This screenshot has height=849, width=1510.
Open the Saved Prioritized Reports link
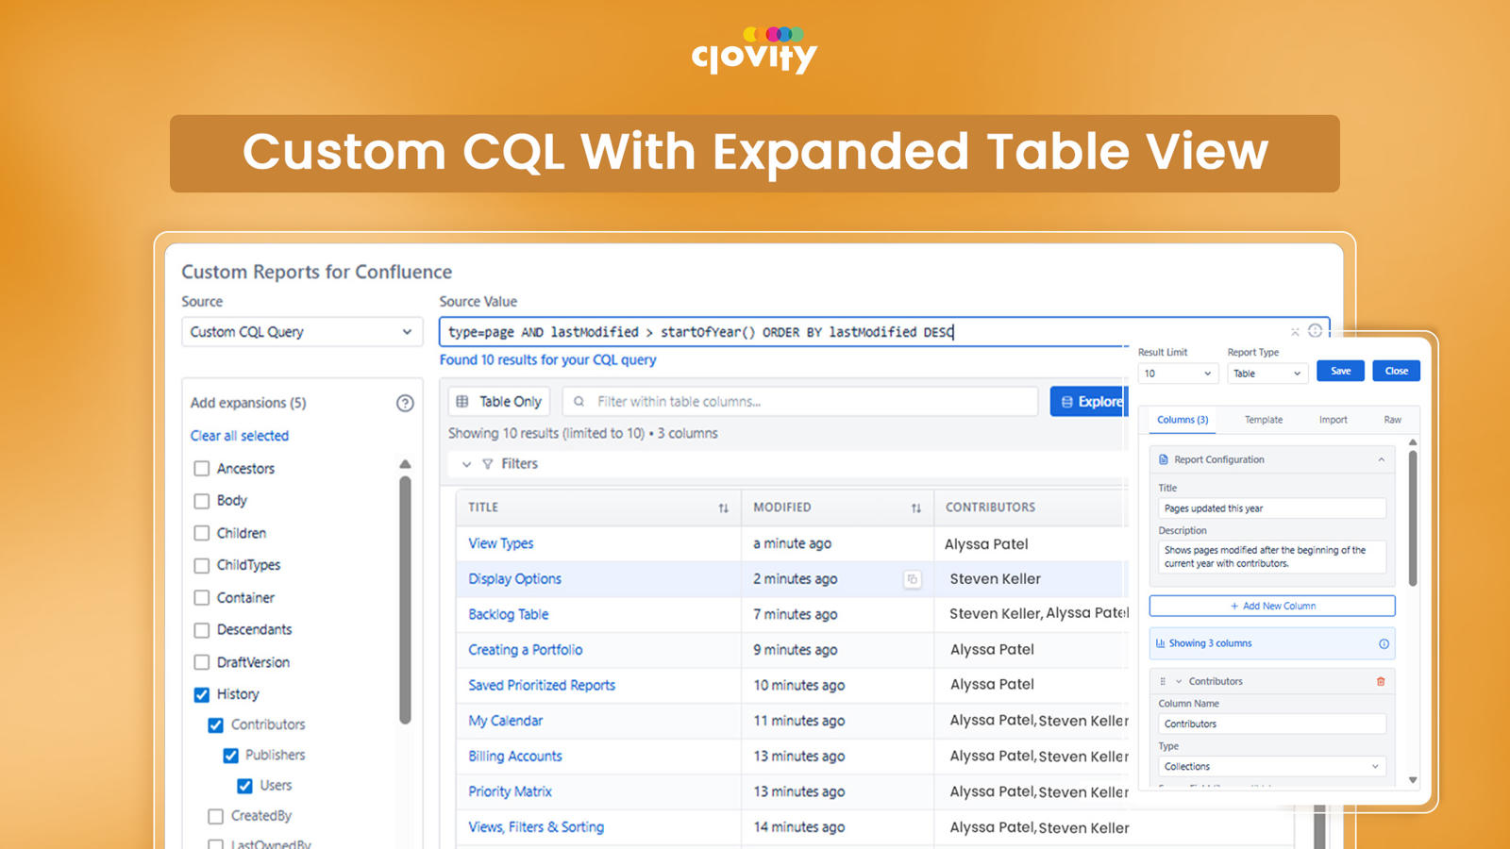click(x=542, y=686)
